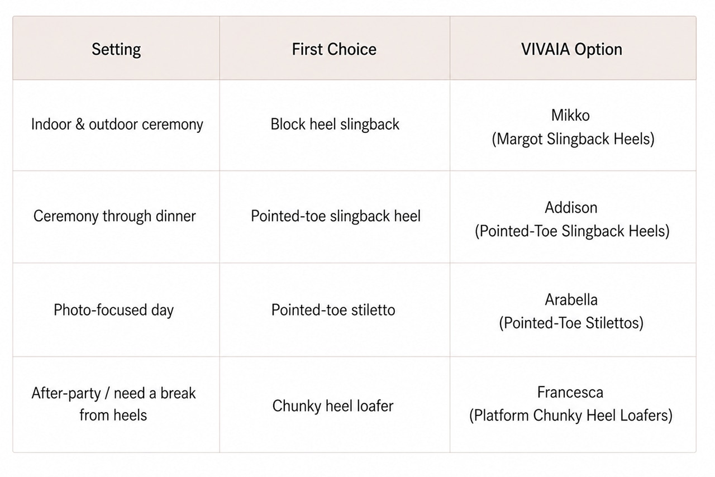Click the Arabella product name

pos(571,300)
